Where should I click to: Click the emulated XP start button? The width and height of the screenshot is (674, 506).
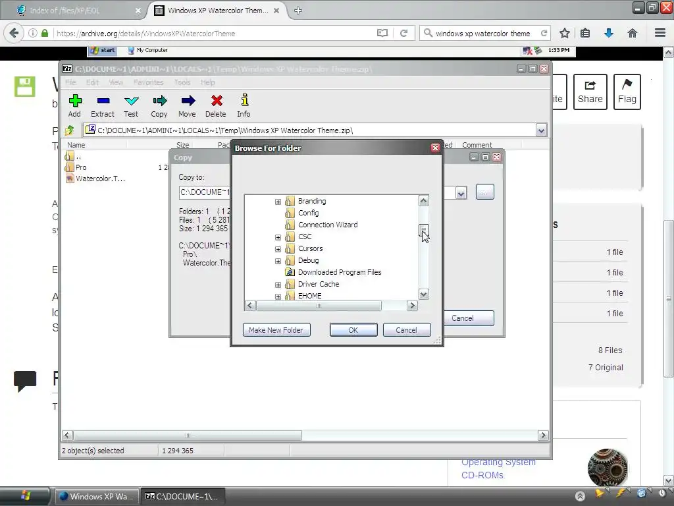[102, 50]
